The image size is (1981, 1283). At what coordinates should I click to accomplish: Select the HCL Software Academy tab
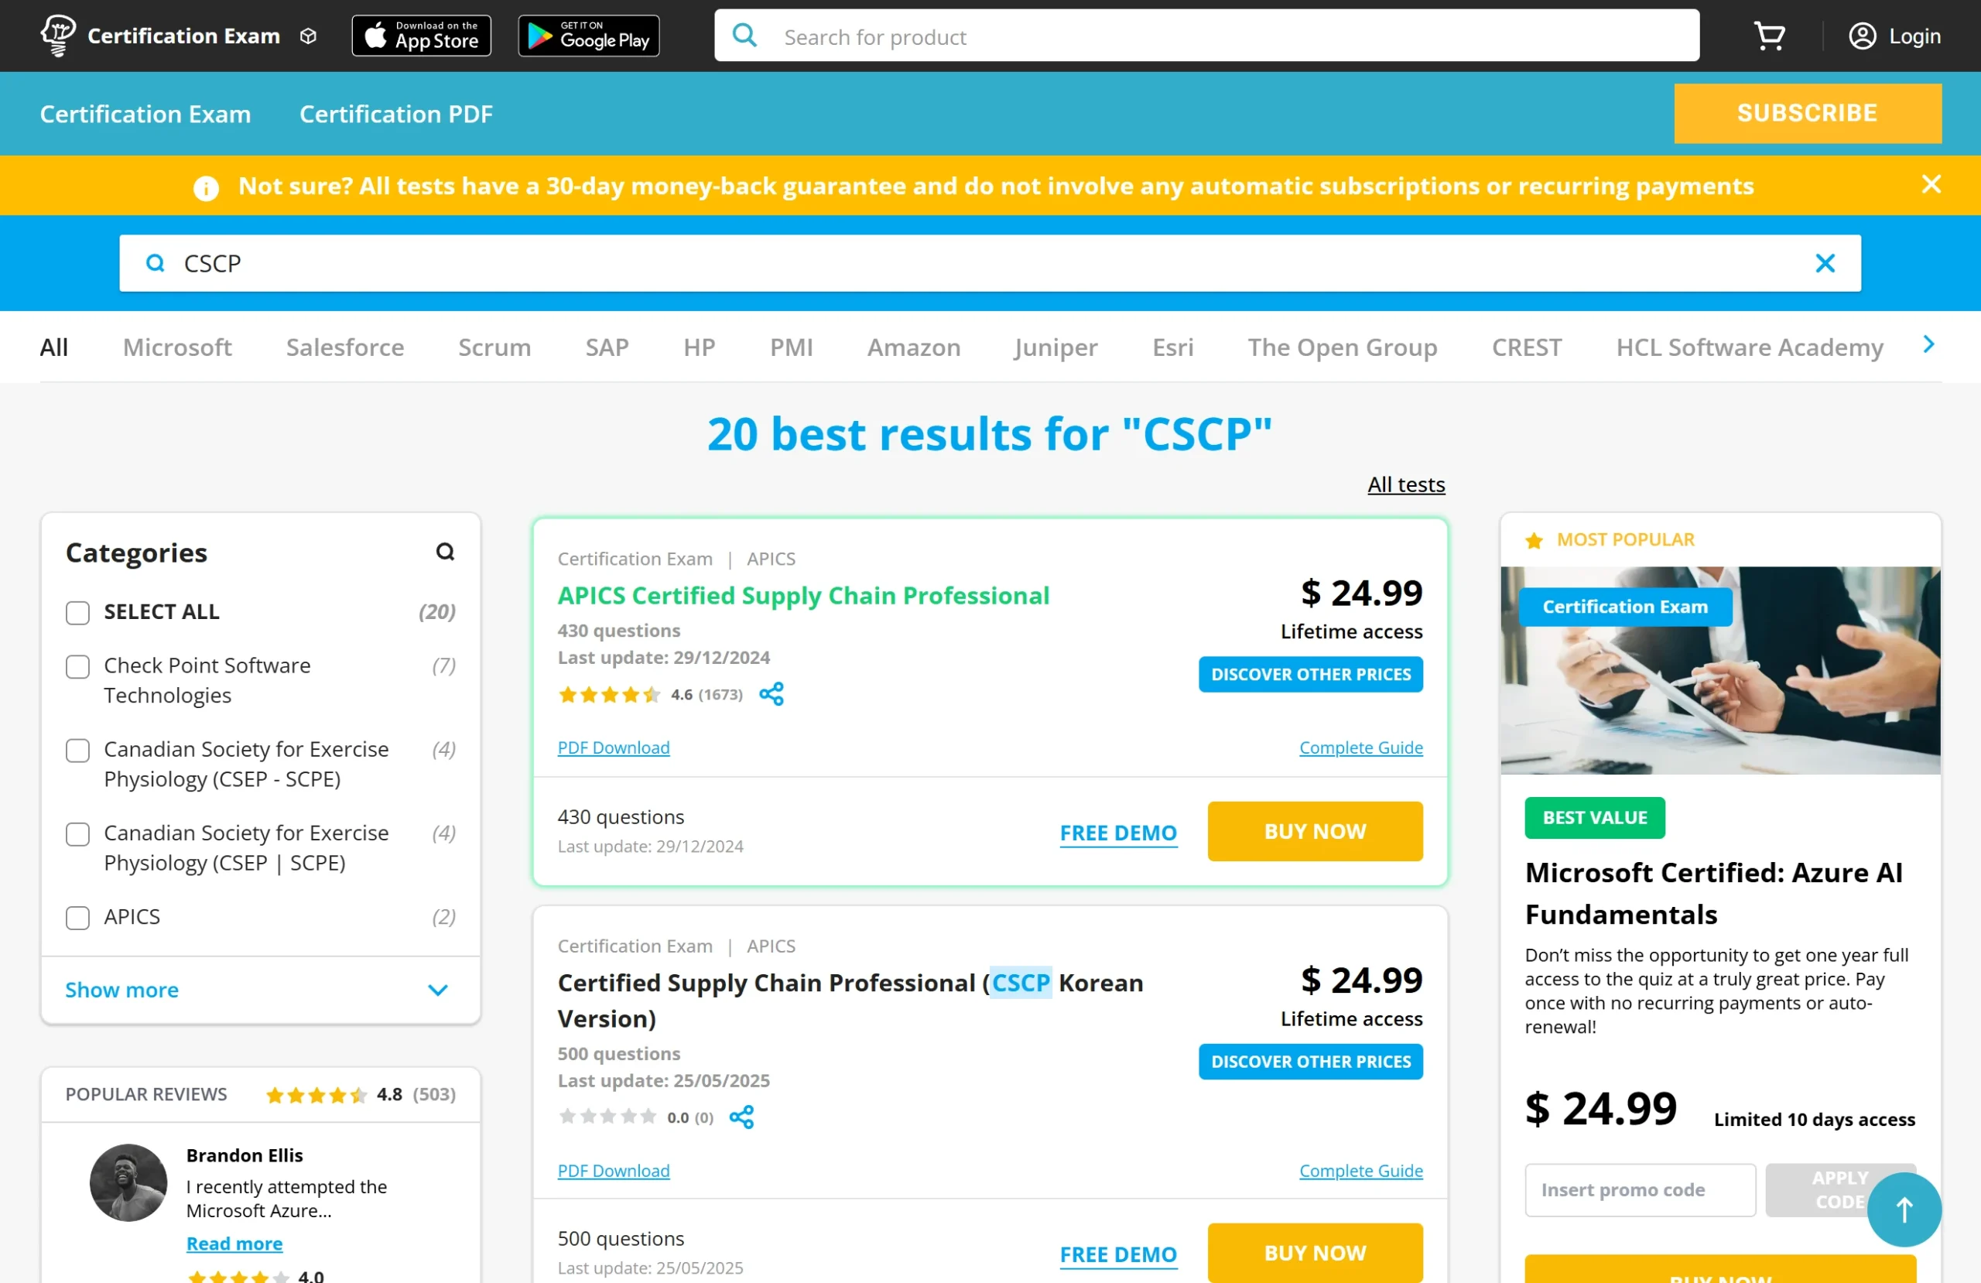tap(1750, 347)
